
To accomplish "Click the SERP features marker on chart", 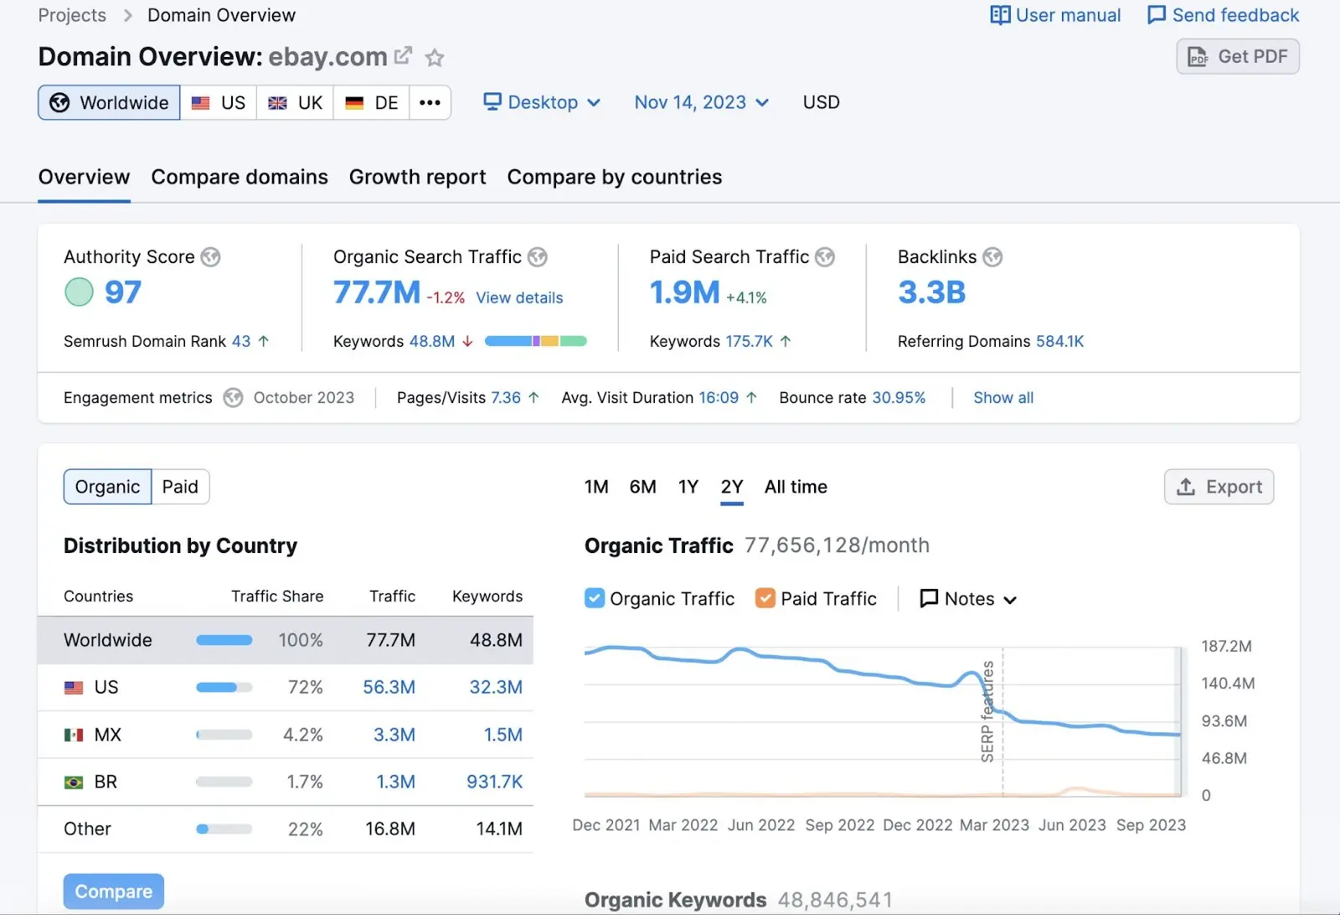I will [988, 712].
